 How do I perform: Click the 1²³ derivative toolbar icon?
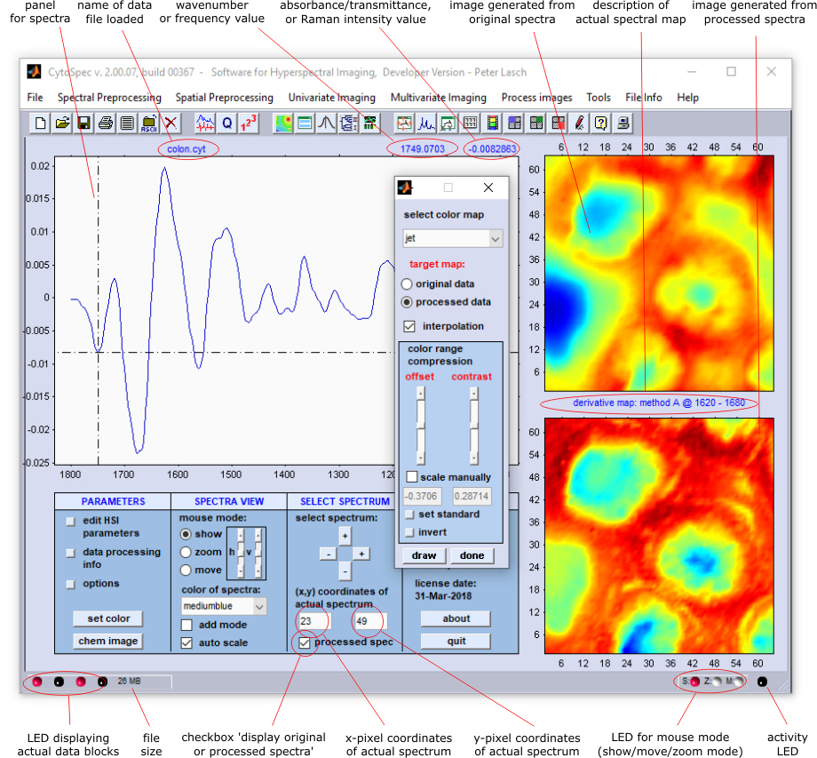pos(250,123)
